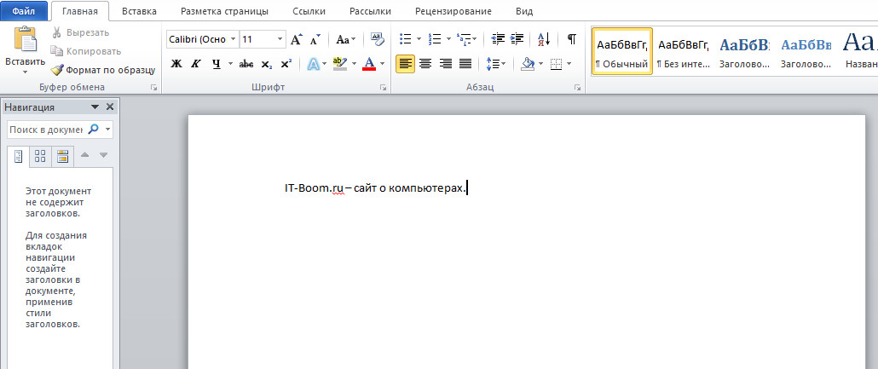878x369 pixels.
Task: Apply first Заголовок heading style
Action: pyautogui.click(x=745, y=51)
